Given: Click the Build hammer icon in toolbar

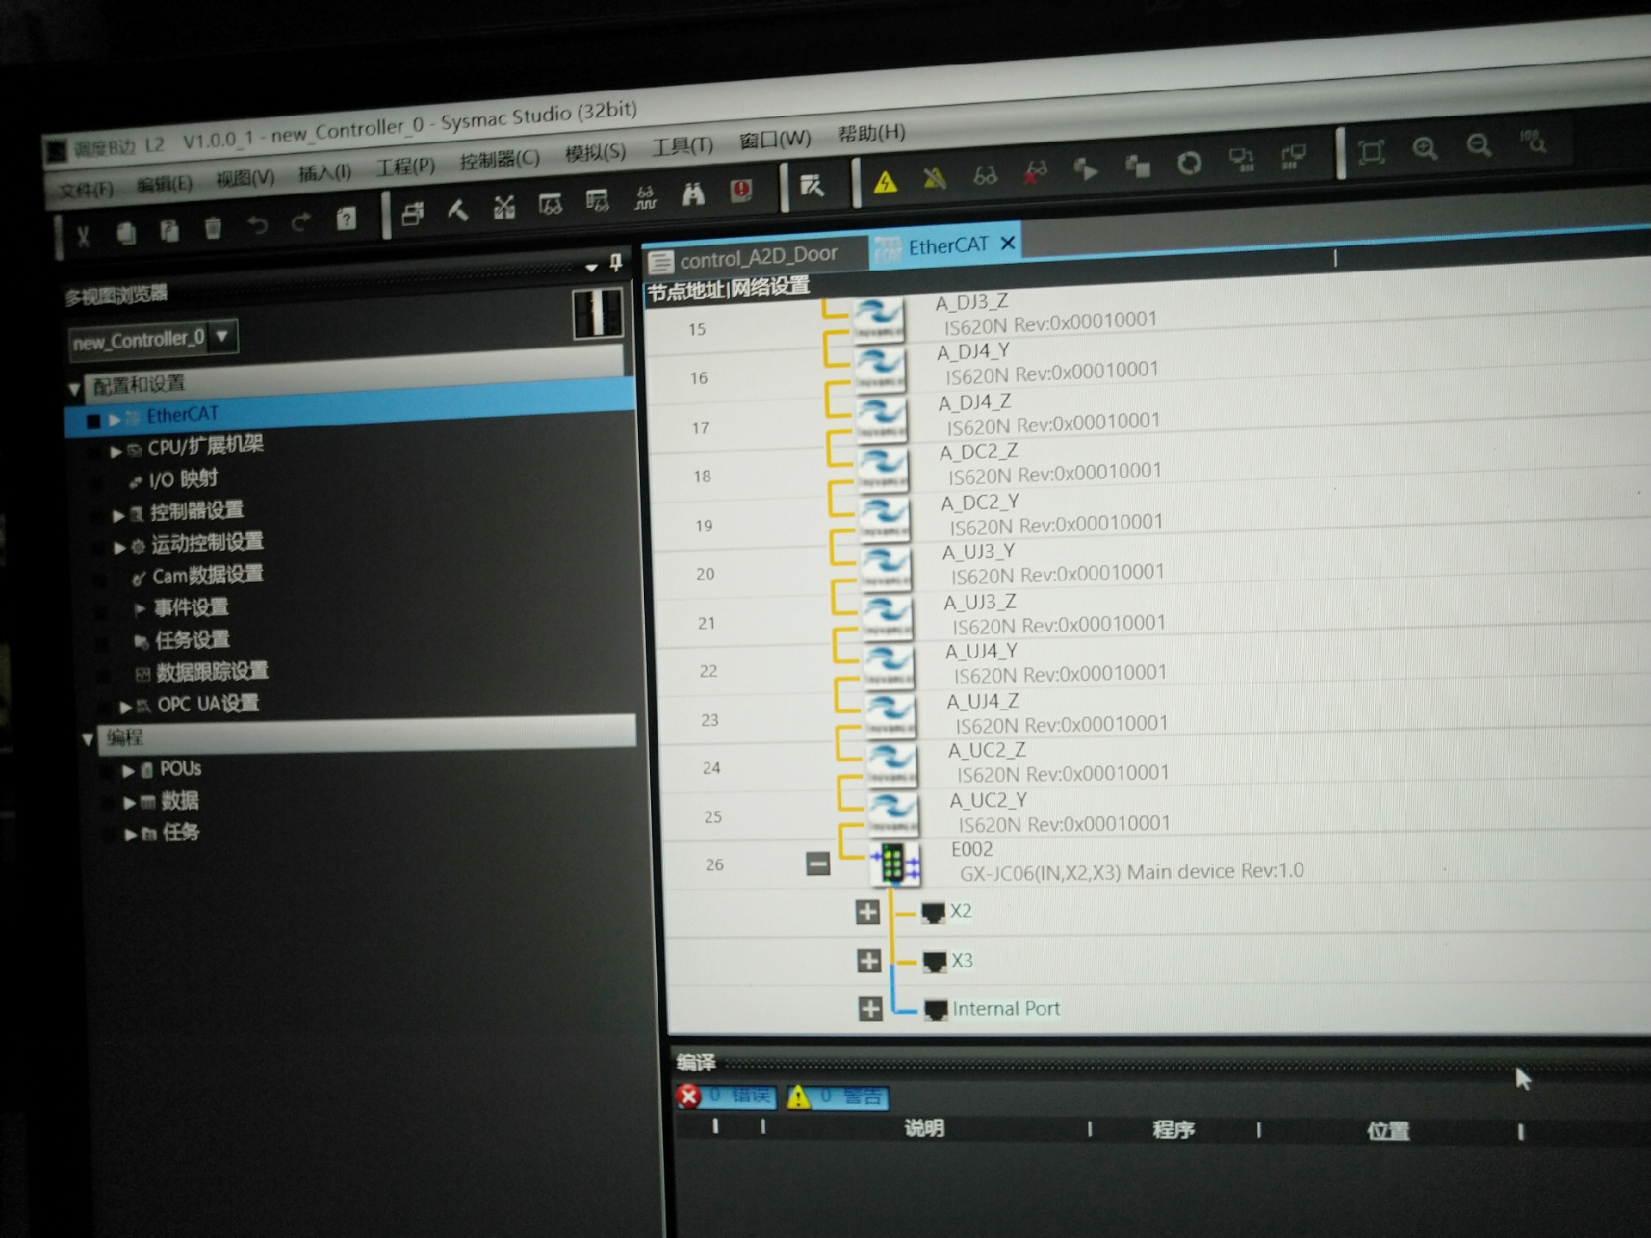Looking at the screenshot, I should point(457,209).
